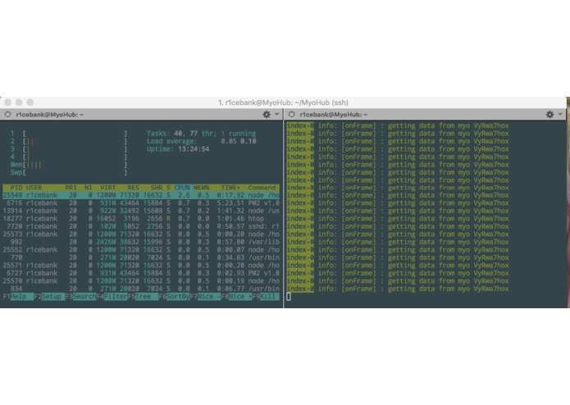Open F6 SortBy options
570x405 pixels.
(x=174, y=297)
